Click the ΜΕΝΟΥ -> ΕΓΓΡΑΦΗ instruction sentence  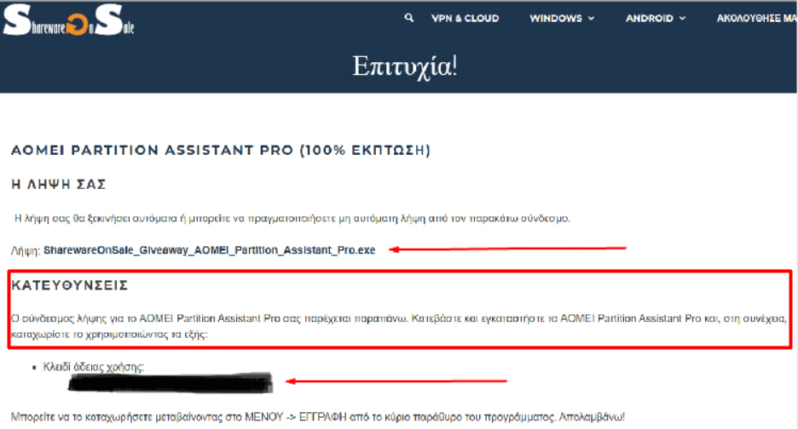(x=317, y=417)
